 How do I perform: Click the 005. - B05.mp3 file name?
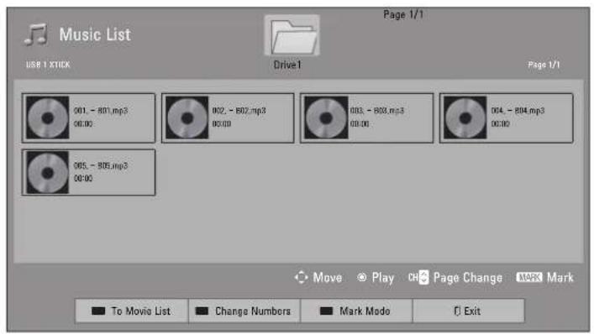(x=101, y=165)
